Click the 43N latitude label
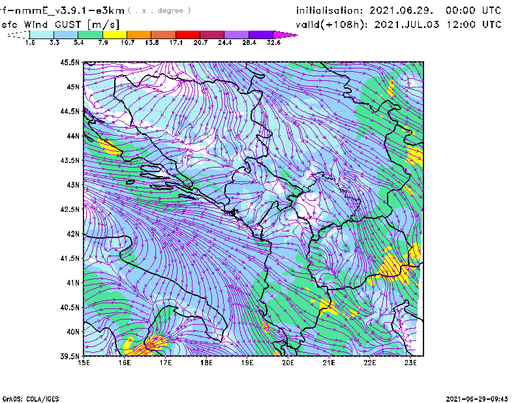The image size is (522, 403). point(73,185)
